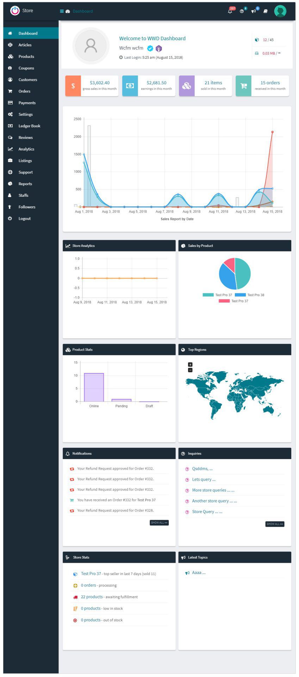Click the user profile avatar in header
The image size is (299, 677).
tap(280, 11)
